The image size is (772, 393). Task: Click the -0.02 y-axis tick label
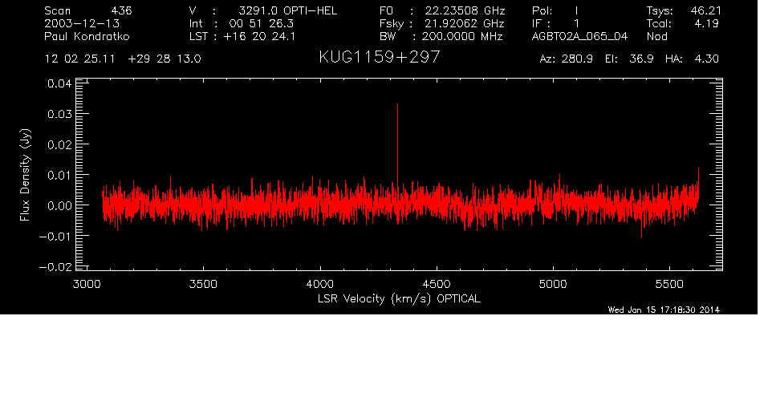55,266
